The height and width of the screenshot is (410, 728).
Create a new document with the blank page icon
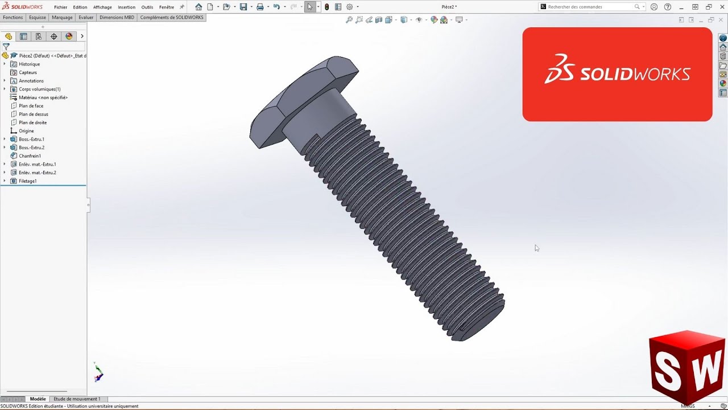(x=210, y=7)
